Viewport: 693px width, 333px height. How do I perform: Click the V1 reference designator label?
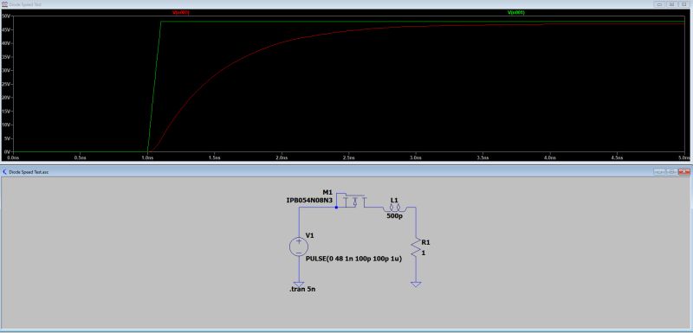coord(310,235)
